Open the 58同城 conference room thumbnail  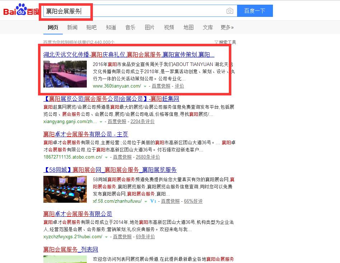click(x=65, y=189)
